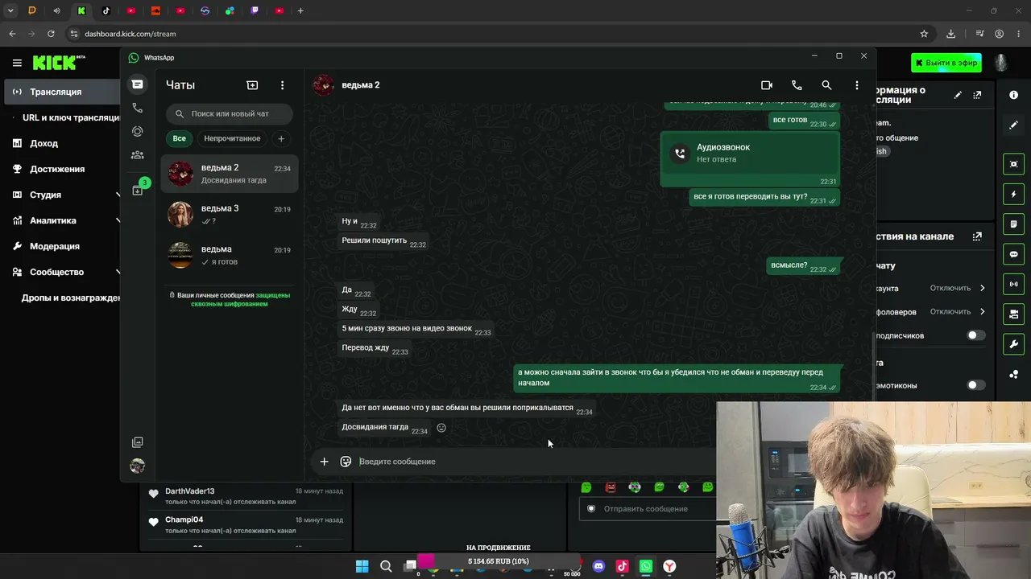Create a new chat in WhatsApp
Screen dimensions: 1031x579
252,85
